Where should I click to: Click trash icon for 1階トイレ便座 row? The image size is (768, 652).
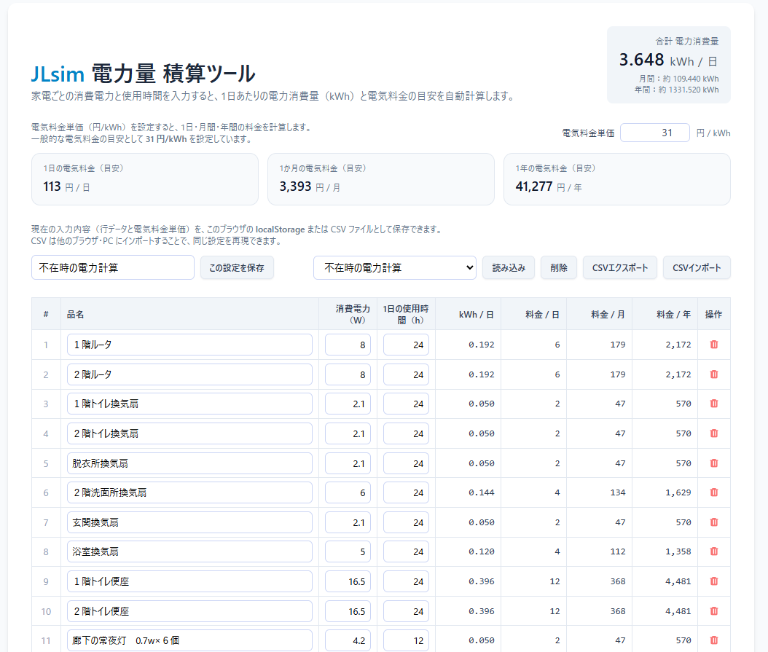(713, 581)
